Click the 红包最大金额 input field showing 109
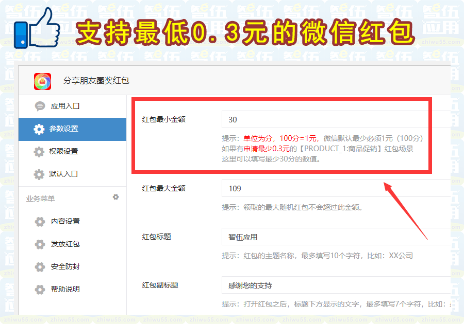Screen dimensions: 464x324 click(x=336, y=189)
